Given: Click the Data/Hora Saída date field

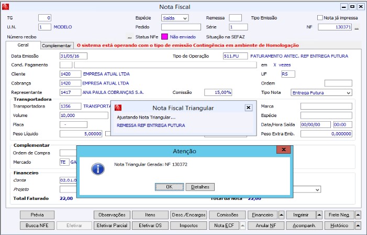Looking at the screenshot, I should click(316, 124).
